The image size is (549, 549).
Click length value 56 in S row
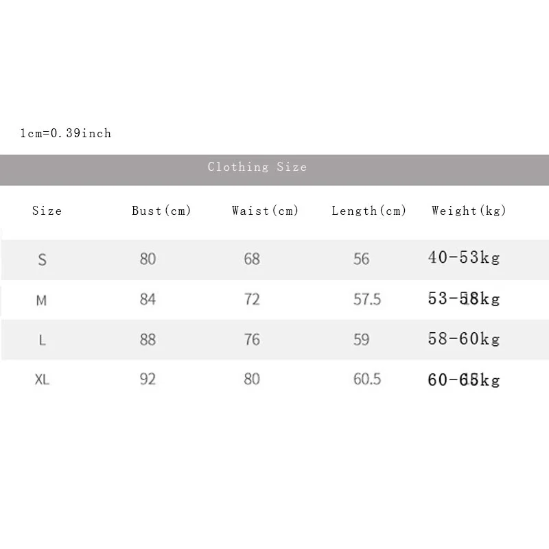(362, 259)
